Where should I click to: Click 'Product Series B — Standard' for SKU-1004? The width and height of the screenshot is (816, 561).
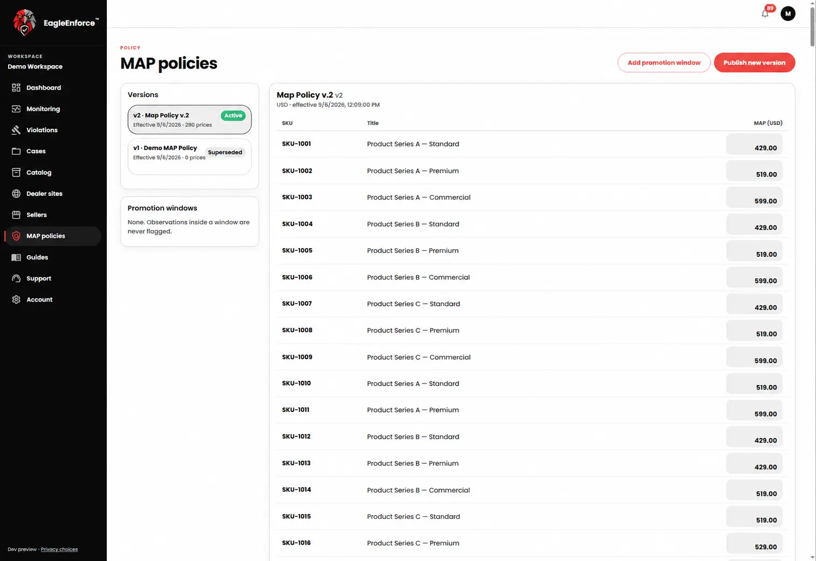[x=413, y=224]
